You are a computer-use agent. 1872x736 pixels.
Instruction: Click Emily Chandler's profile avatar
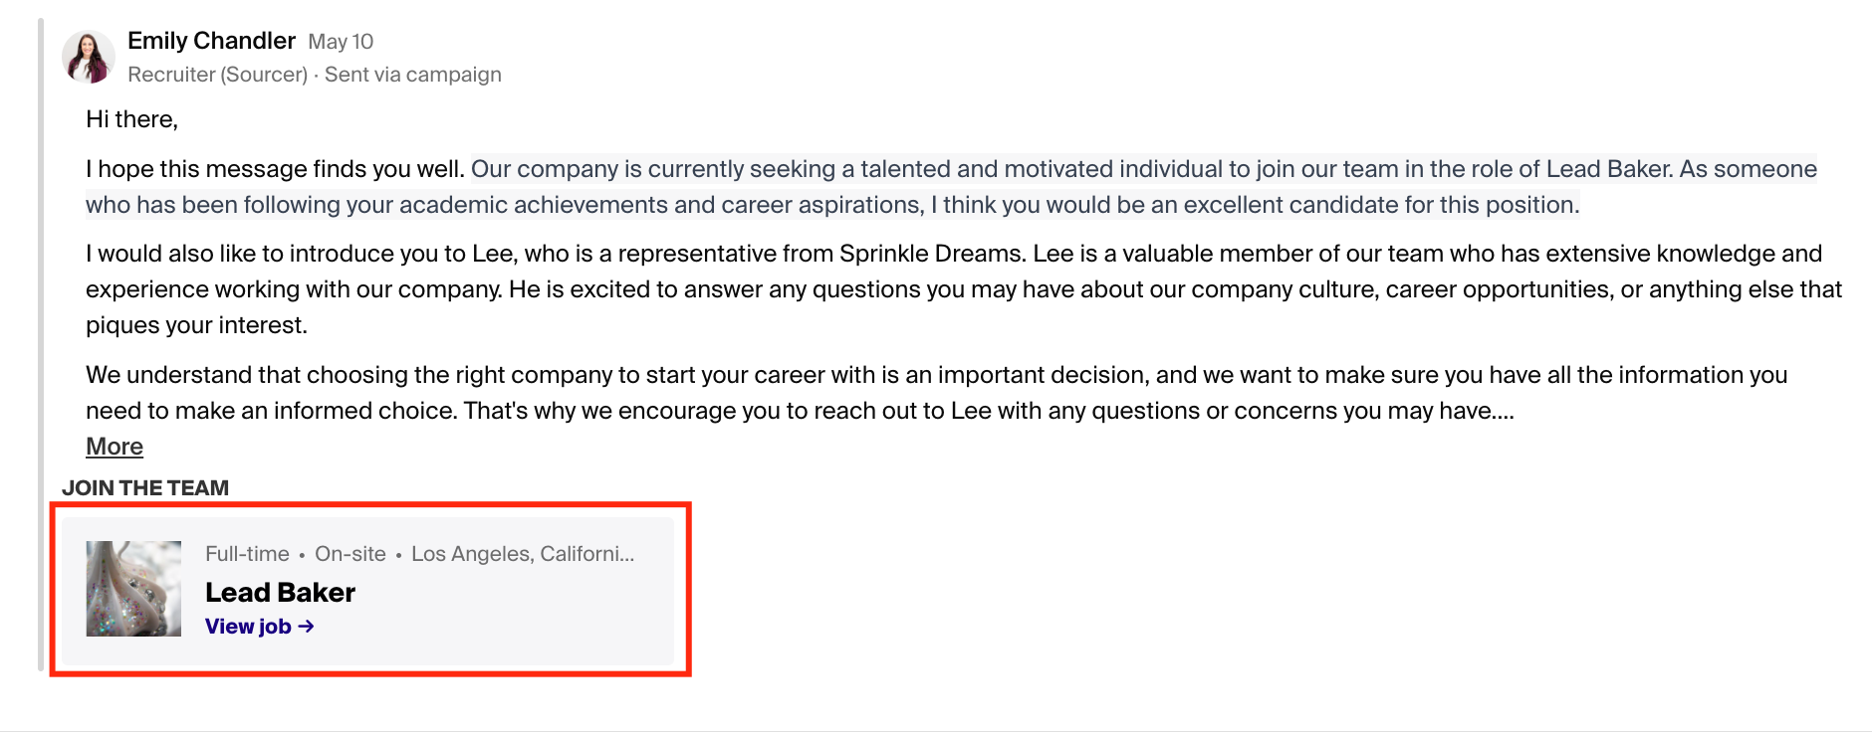pos(89,57)
